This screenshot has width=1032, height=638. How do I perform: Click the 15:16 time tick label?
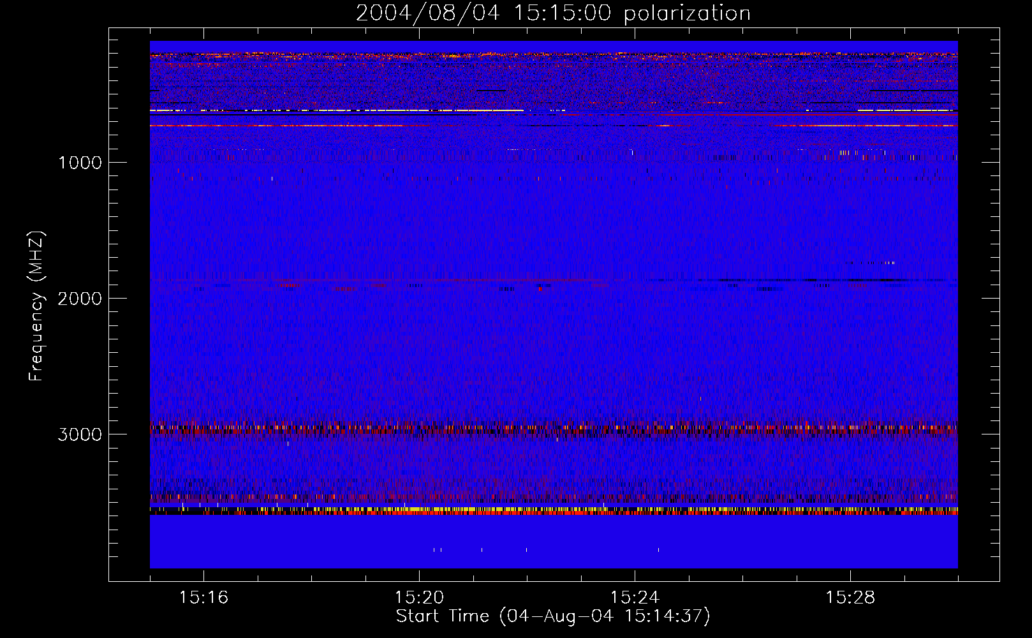203,598
